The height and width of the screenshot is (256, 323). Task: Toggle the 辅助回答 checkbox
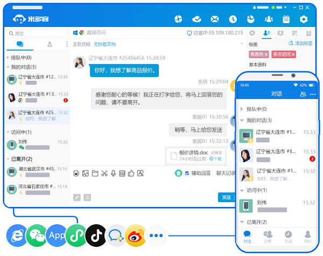pos(187,174)
